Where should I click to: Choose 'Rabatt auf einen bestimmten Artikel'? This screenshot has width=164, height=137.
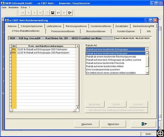point(115,66)
